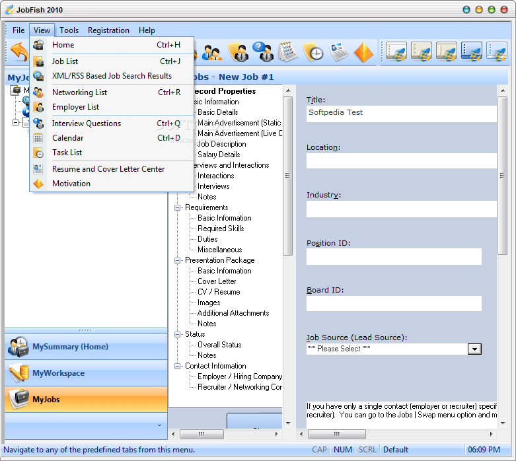Select Cover Letter tree item
The width and height of the screenshot is (516, 461).
[217, 281]
